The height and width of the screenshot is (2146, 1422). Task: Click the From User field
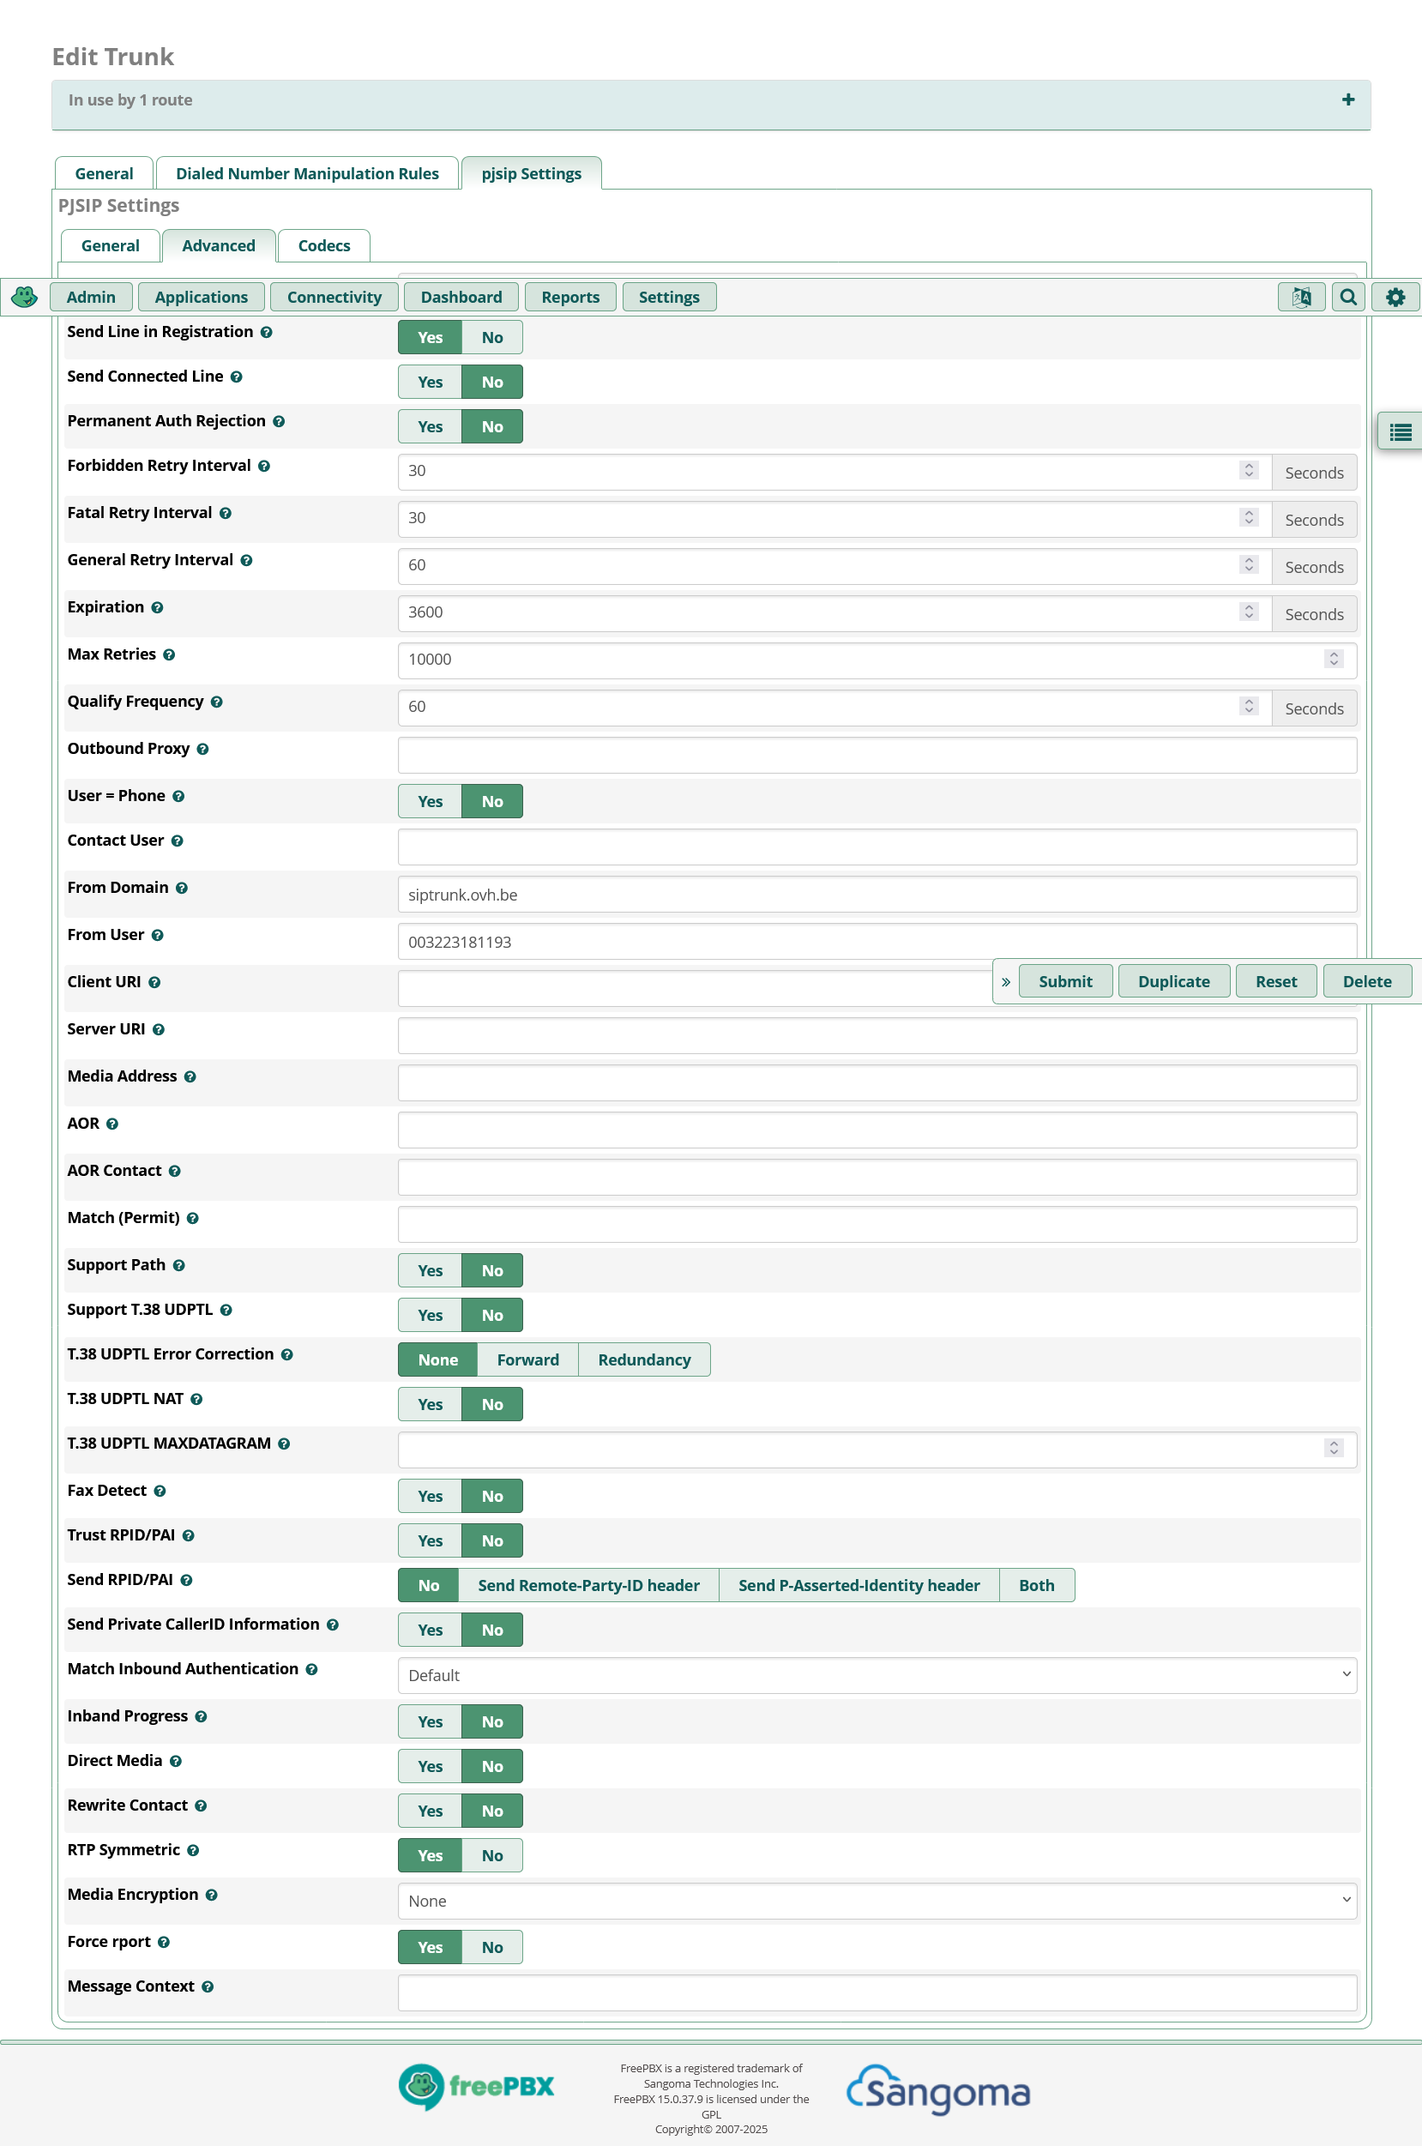point(877,942)
